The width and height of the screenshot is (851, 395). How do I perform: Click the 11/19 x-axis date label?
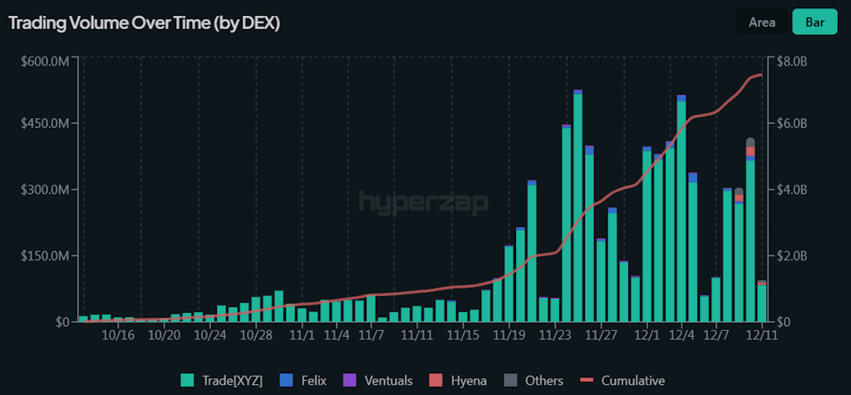point(508,335)
